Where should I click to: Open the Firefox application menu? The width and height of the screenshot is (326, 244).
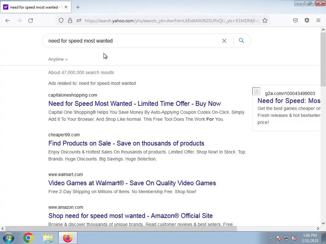pyautogui.click(x=318, y=20)
